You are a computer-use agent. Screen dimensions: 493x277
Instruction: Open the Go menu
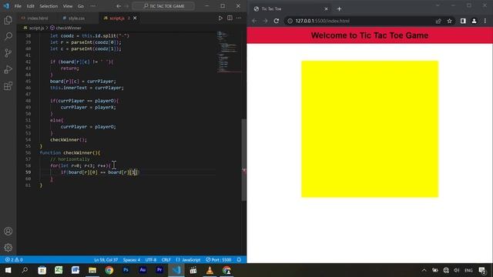[x=80, y=6]
